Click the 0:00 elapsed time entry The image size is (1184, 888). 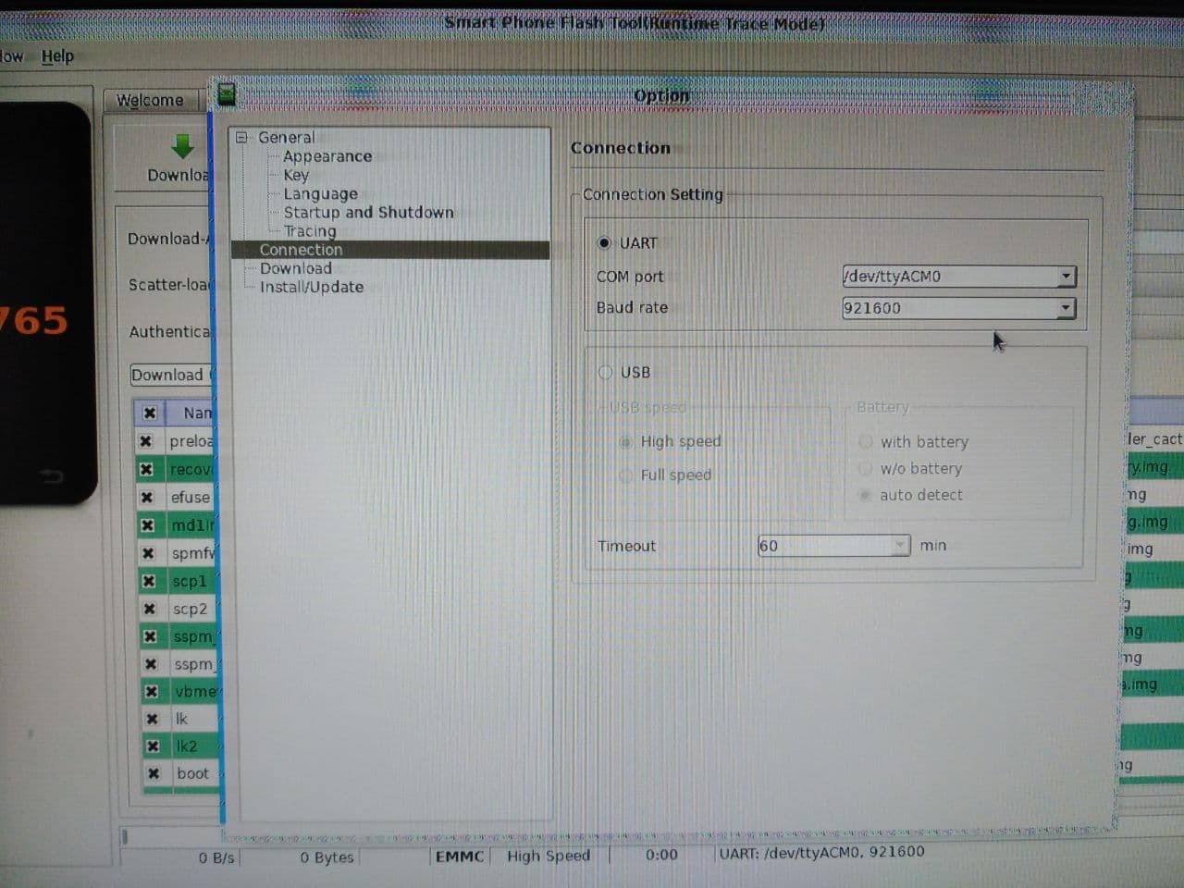(x=661, y=855)
